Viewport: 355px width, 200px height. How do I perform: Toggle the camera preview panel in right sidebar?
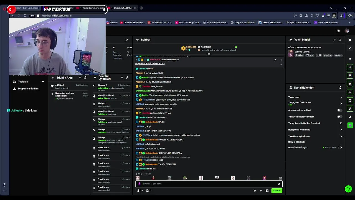point(350,100)
